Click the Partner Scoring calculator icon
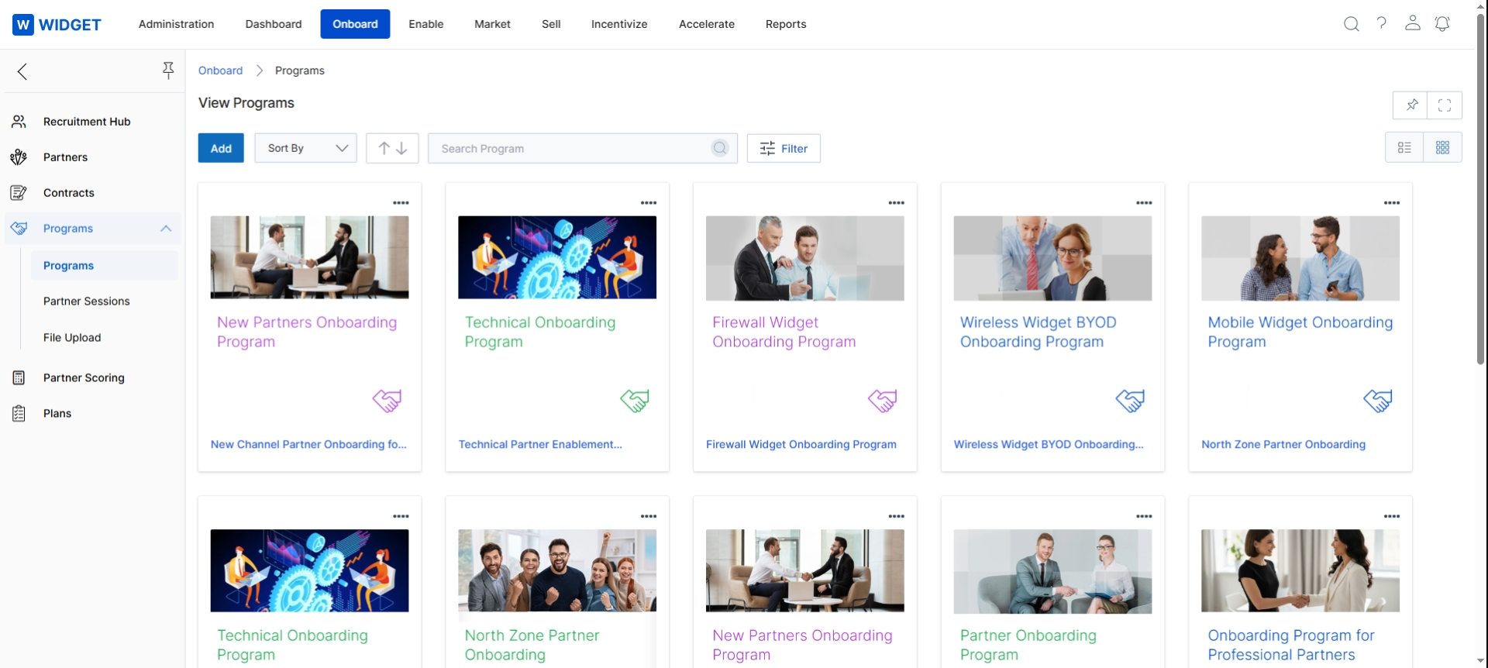Viewport: 1488px width, 668px height. pos(19,378)
